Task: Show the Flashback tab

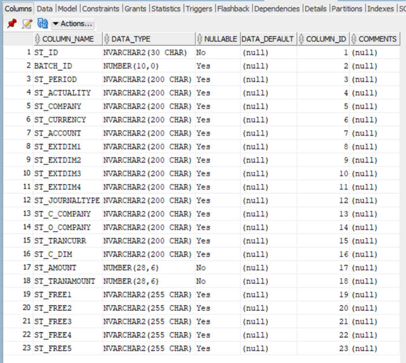Action: point(233,9)
